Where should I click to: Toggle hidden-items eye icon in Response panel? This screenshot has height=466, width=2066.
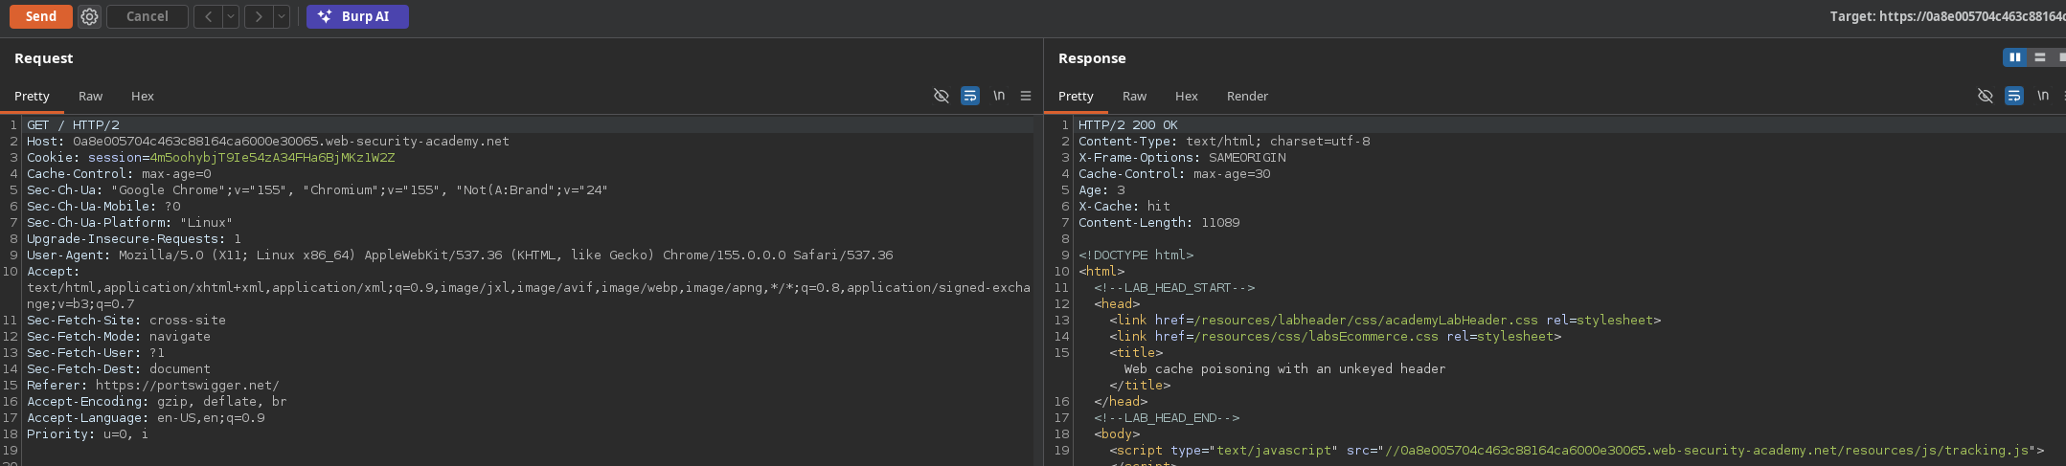(1986, 96)
